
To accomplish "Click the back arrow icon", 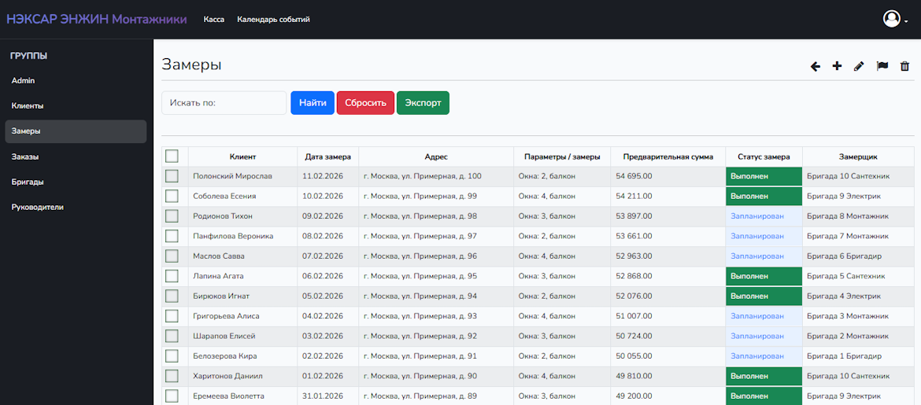I will (816, 67).
